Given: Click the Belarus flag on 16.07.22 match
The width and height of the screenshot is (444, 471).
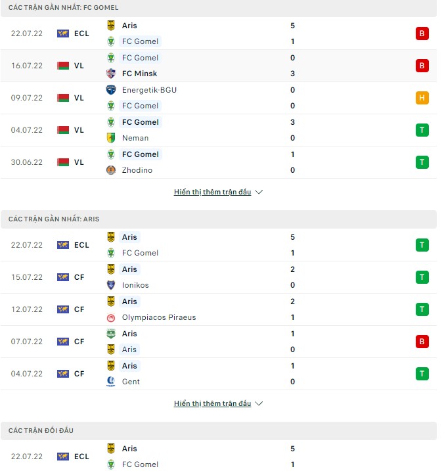Looking at the screenshot, I should point(63,66).
